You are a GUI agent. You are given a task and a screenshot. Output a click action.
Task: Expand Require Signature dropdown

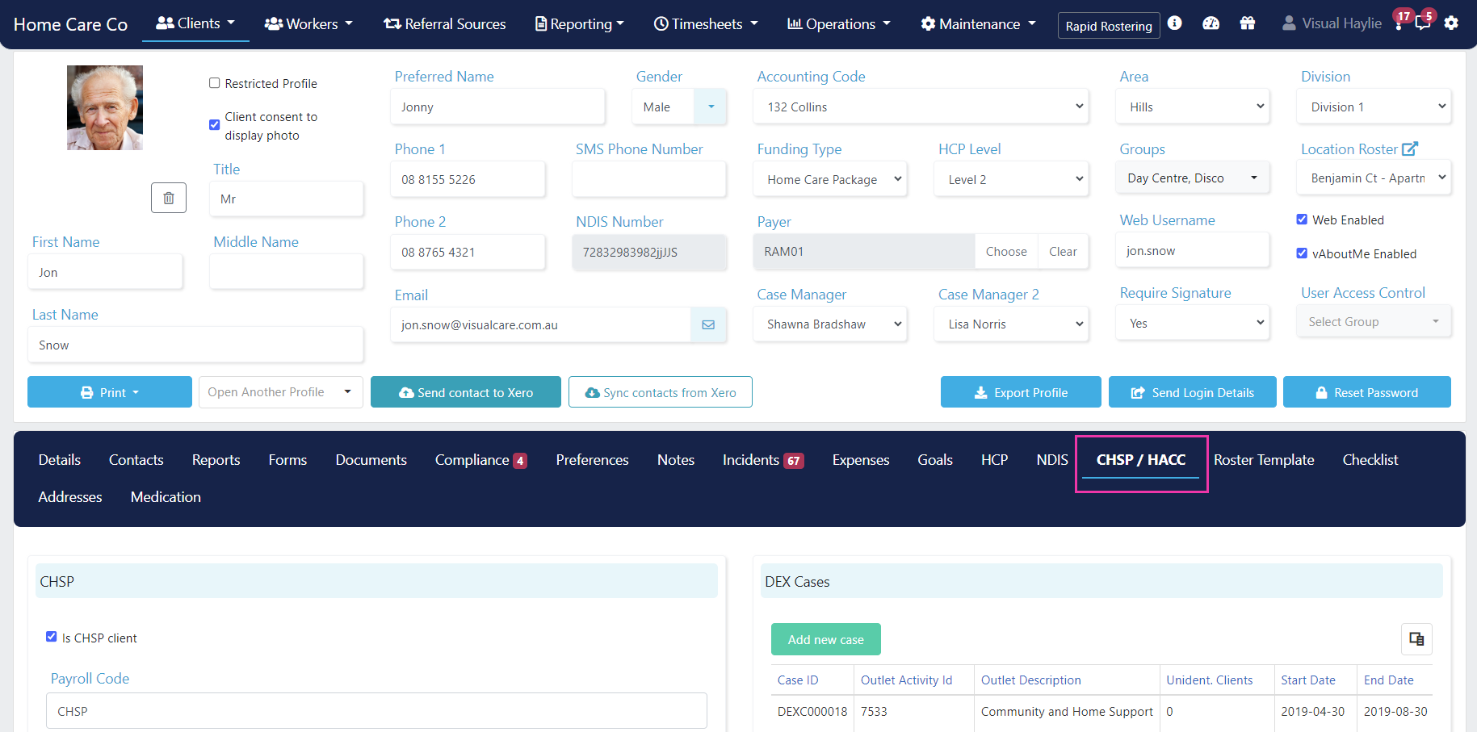[x=1193, y=323]
